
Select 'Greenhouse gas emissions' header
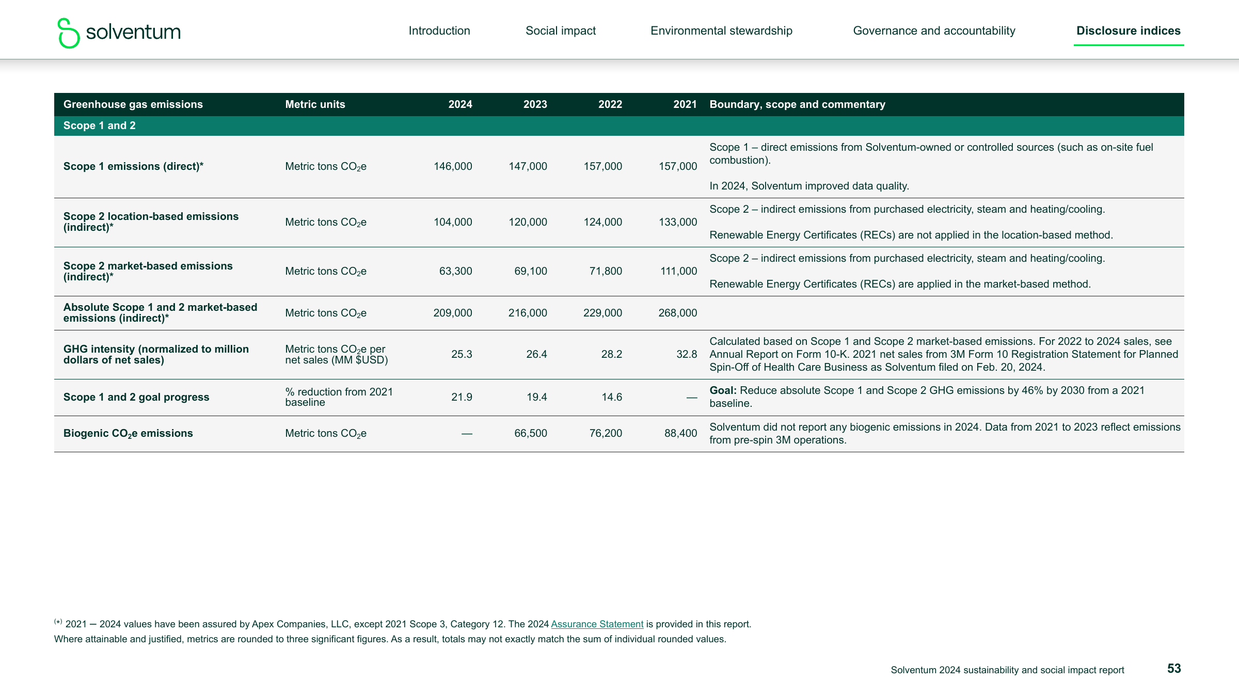coord(133,104)
